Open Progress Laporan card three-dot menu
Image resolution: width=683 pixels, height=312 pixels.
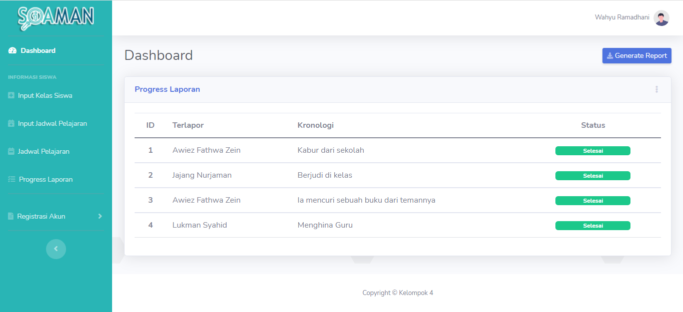click(x=656, y=89)
